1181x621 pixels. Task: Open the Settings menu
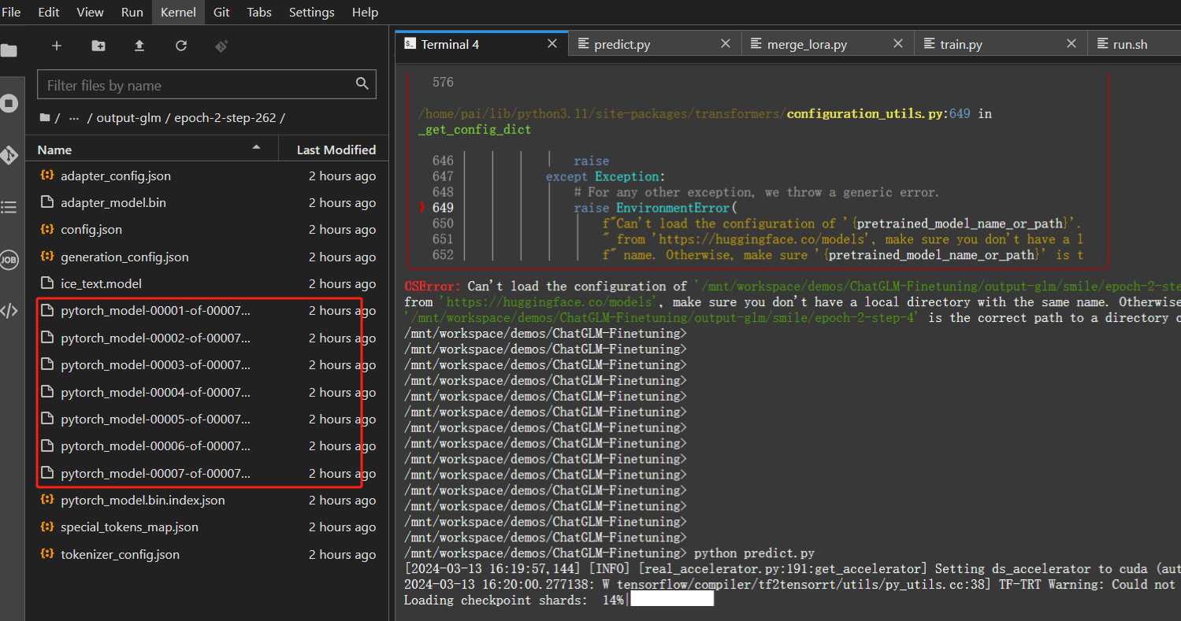[312, 12]
